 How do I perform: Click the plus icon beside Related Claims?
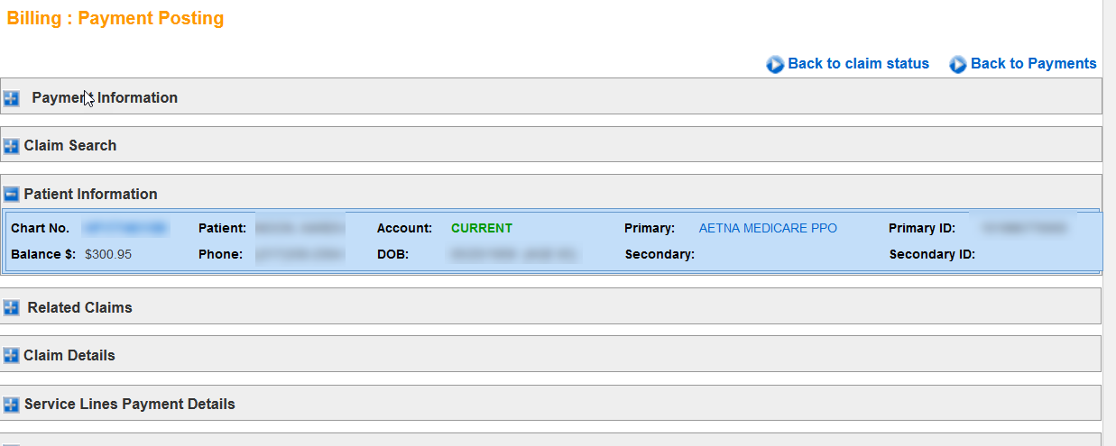point(11,308)
